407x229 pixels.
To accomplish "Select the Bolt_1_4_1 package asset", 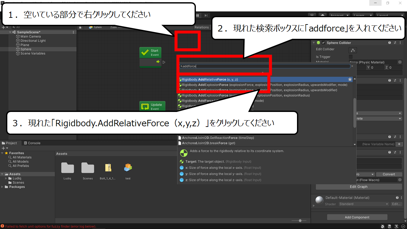I will [108, 171].
